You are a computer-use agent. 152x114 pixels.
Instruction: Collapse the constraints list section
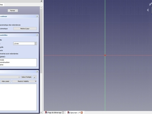tap(37, 72)
